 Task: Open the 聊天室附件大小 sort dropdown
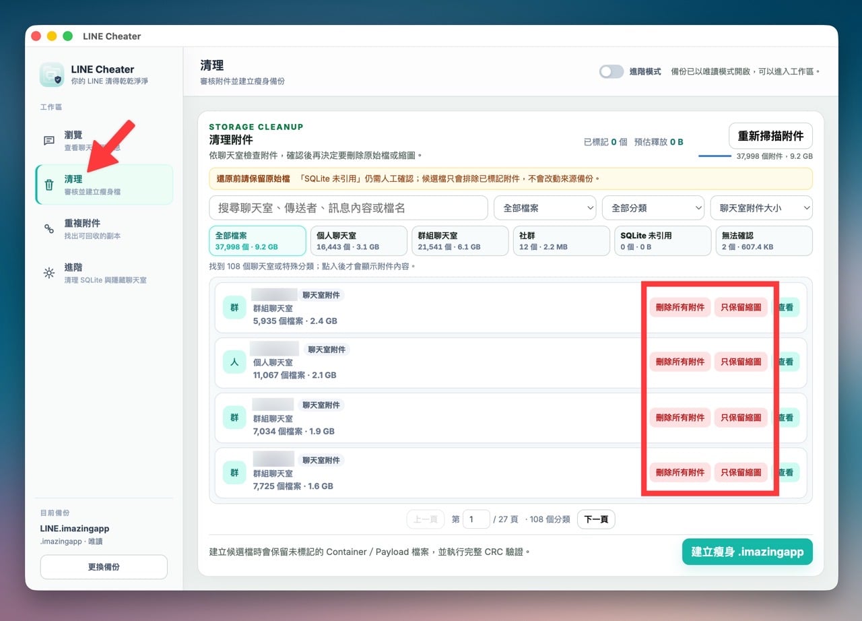coord(762,208)
